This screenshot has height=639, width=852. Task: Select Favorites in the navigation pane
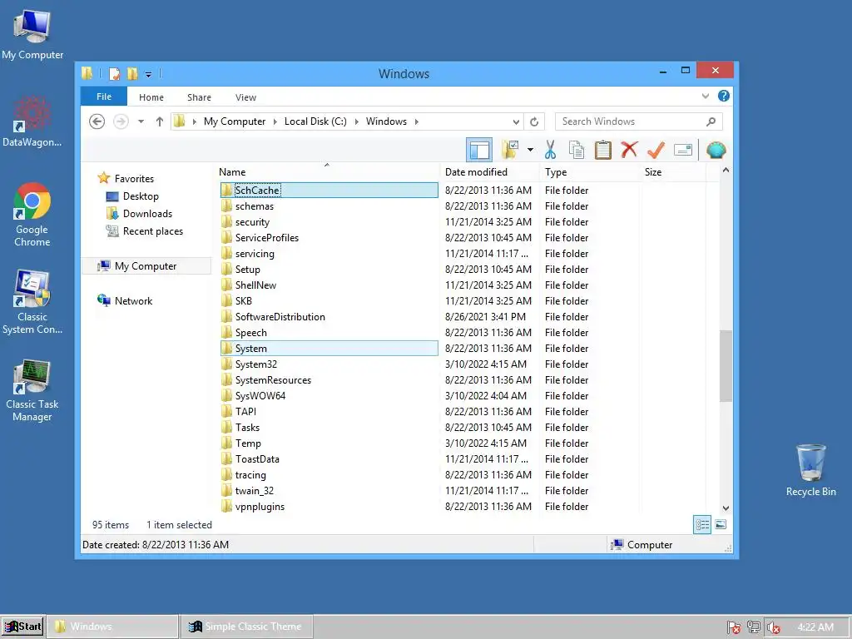pyautogui.click(x=134, y=179)
